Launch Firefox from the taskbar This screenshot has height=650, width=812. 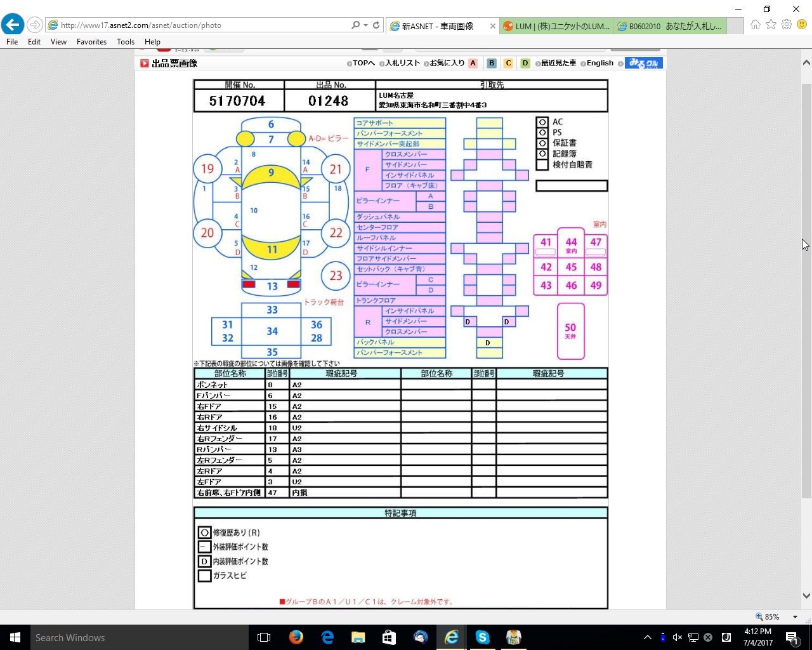pos(296,637)
